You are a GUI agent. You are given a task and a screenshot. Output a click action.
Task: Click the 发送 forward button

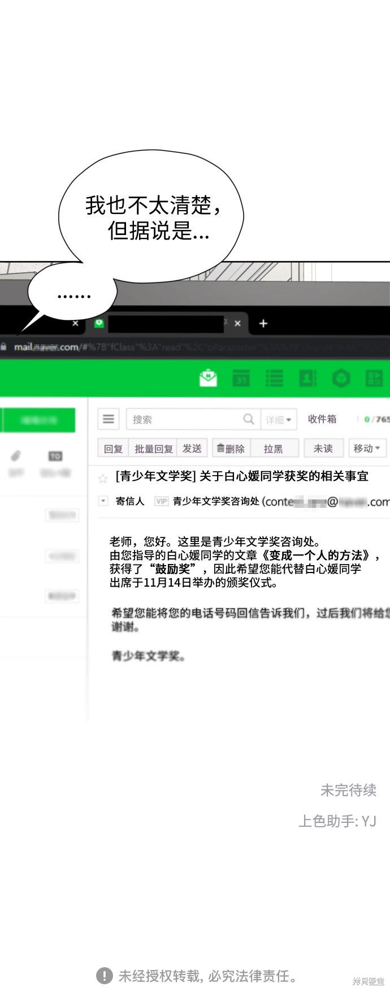[x=192, y=448]
